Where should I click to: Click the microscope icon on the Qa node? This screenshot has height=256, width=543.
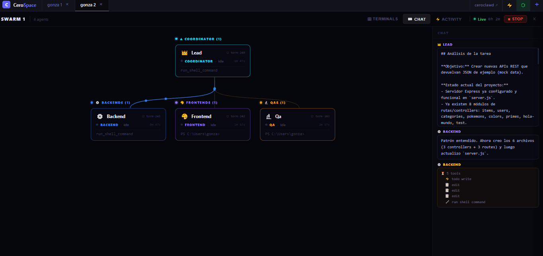269,116
